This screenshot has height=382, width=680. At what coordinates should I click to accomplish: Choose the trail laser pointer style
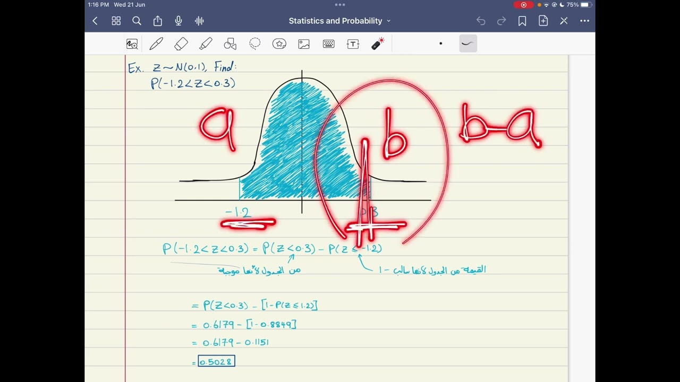point(468,44)
